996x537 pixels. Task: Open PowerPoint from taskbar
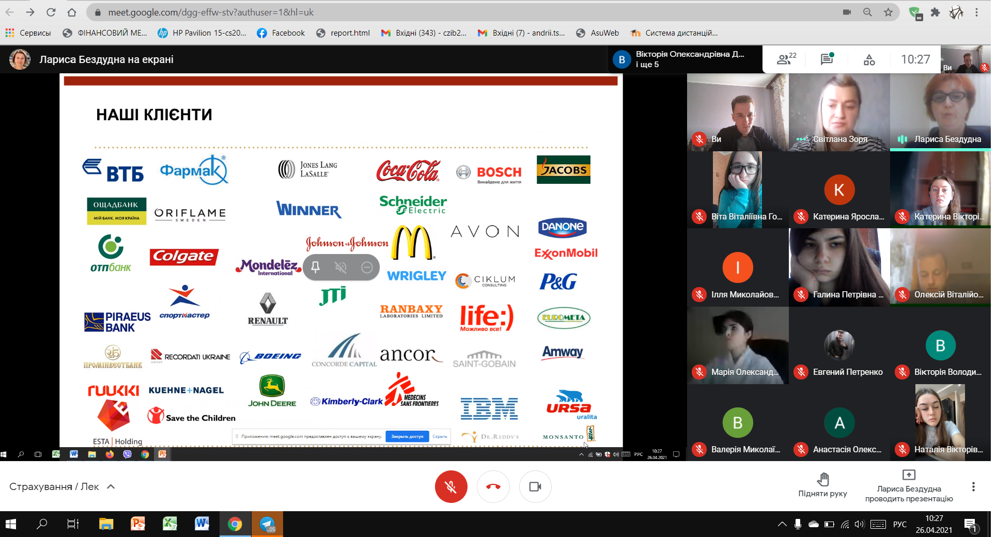tap(138, 525)
